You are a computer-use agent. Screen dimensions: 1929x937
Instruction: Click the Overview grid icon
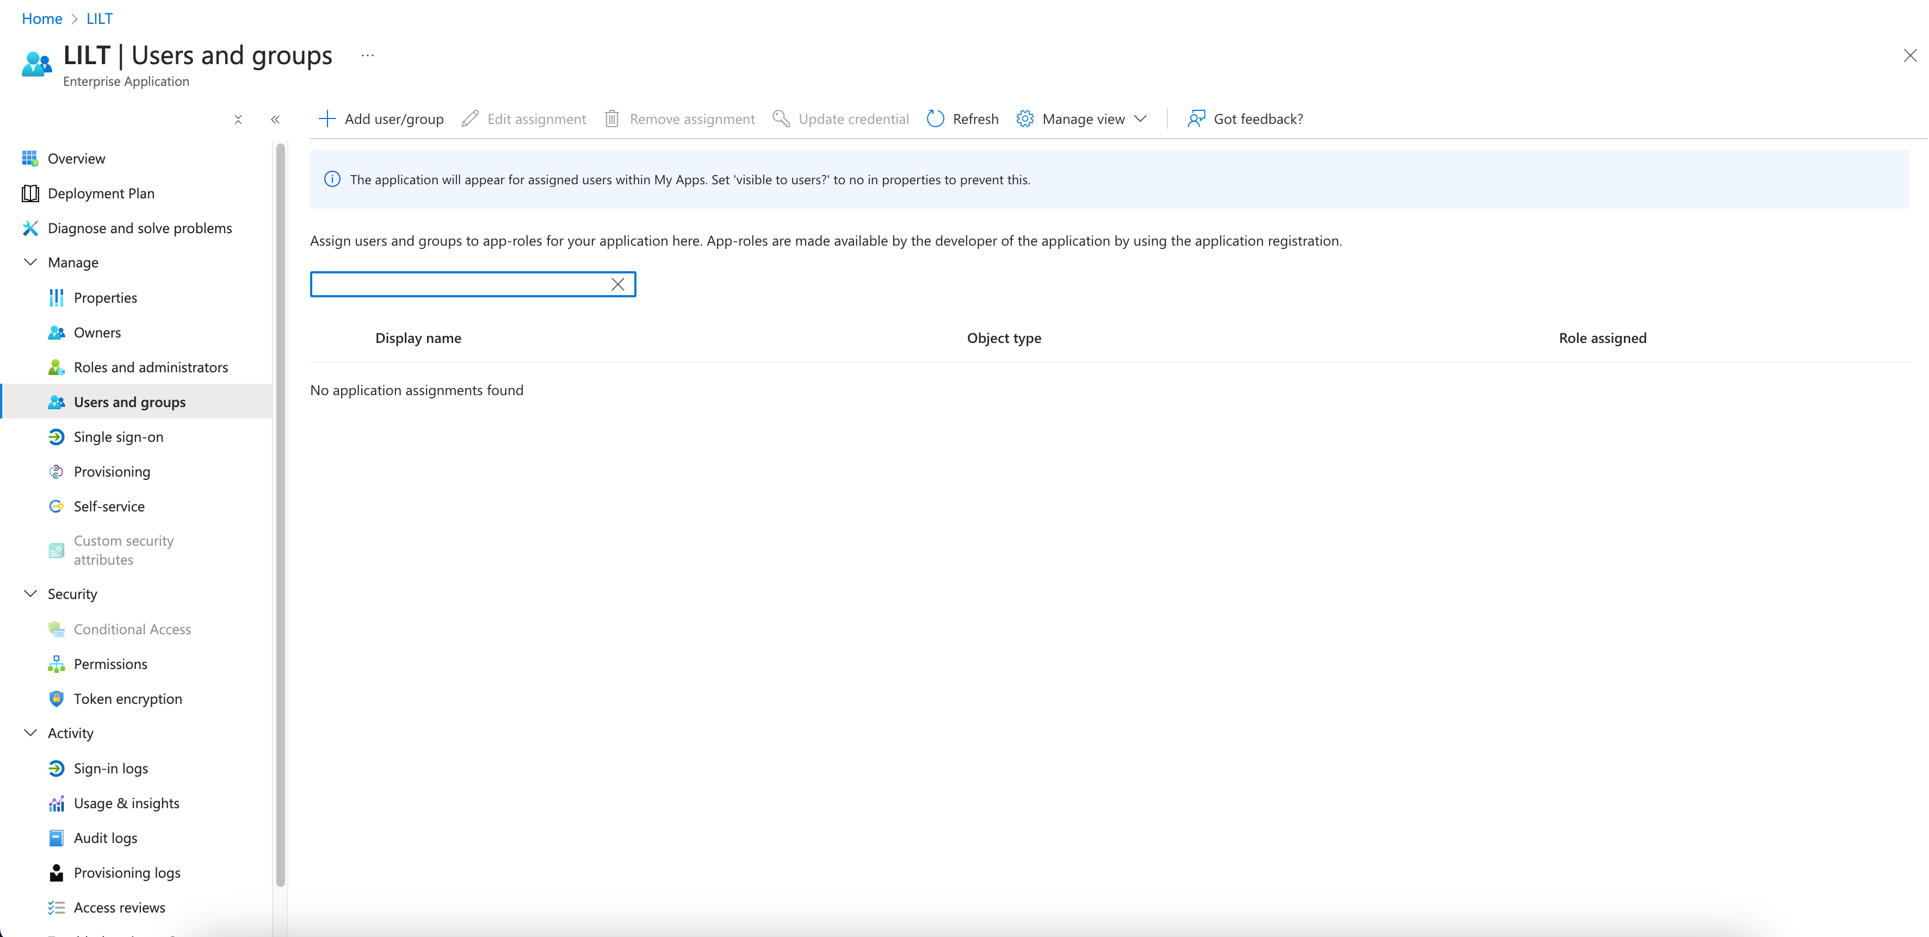30,159
